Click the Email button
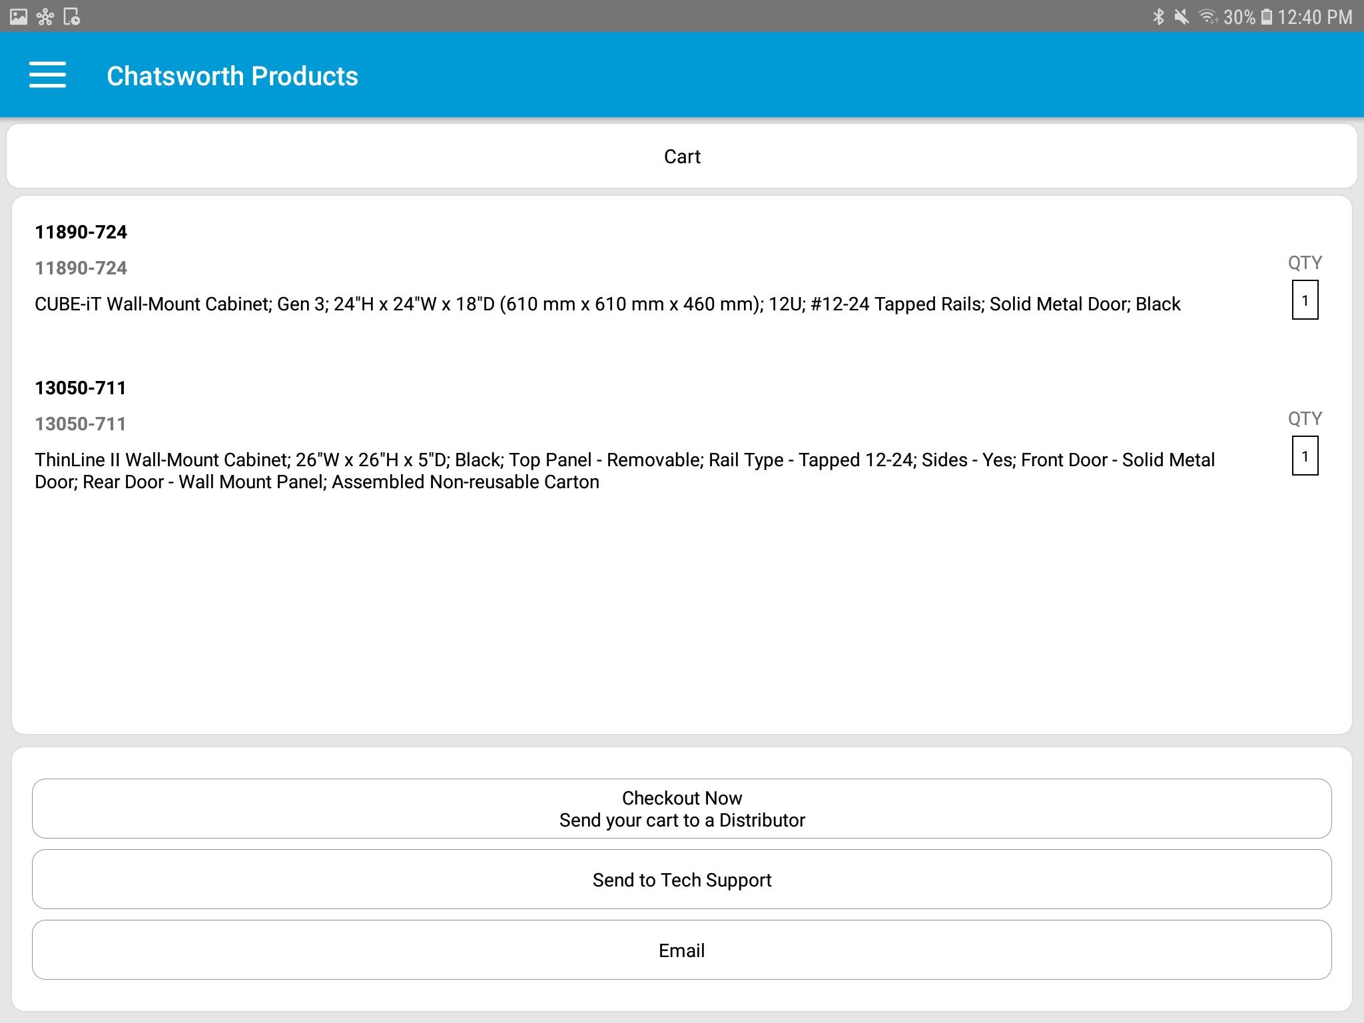 pos(682,950)
